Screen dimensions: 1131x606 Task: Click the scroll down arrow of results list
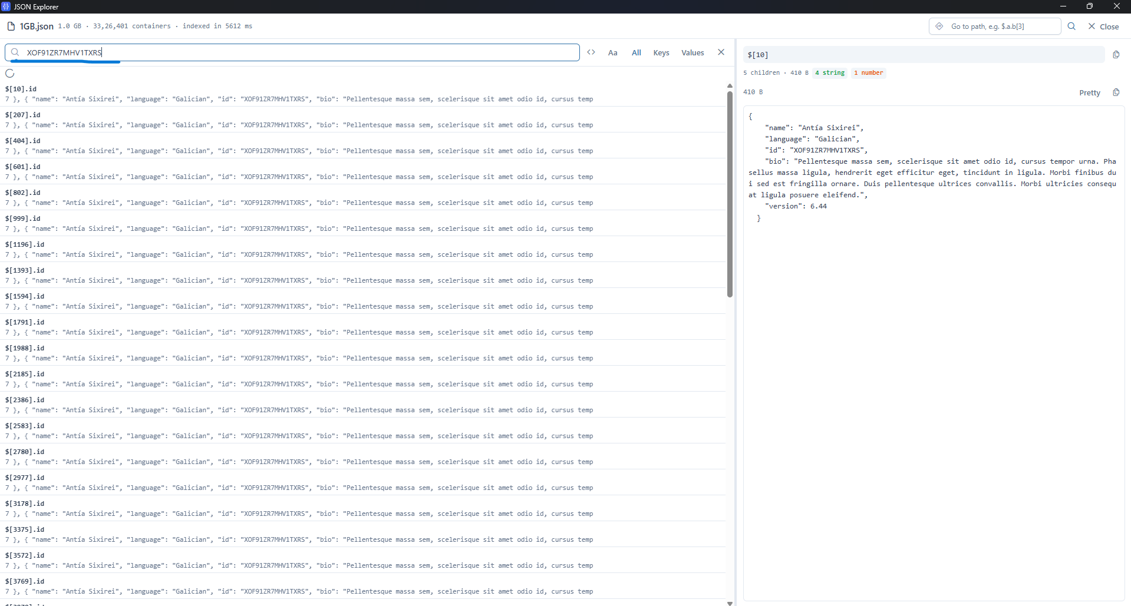730,603
